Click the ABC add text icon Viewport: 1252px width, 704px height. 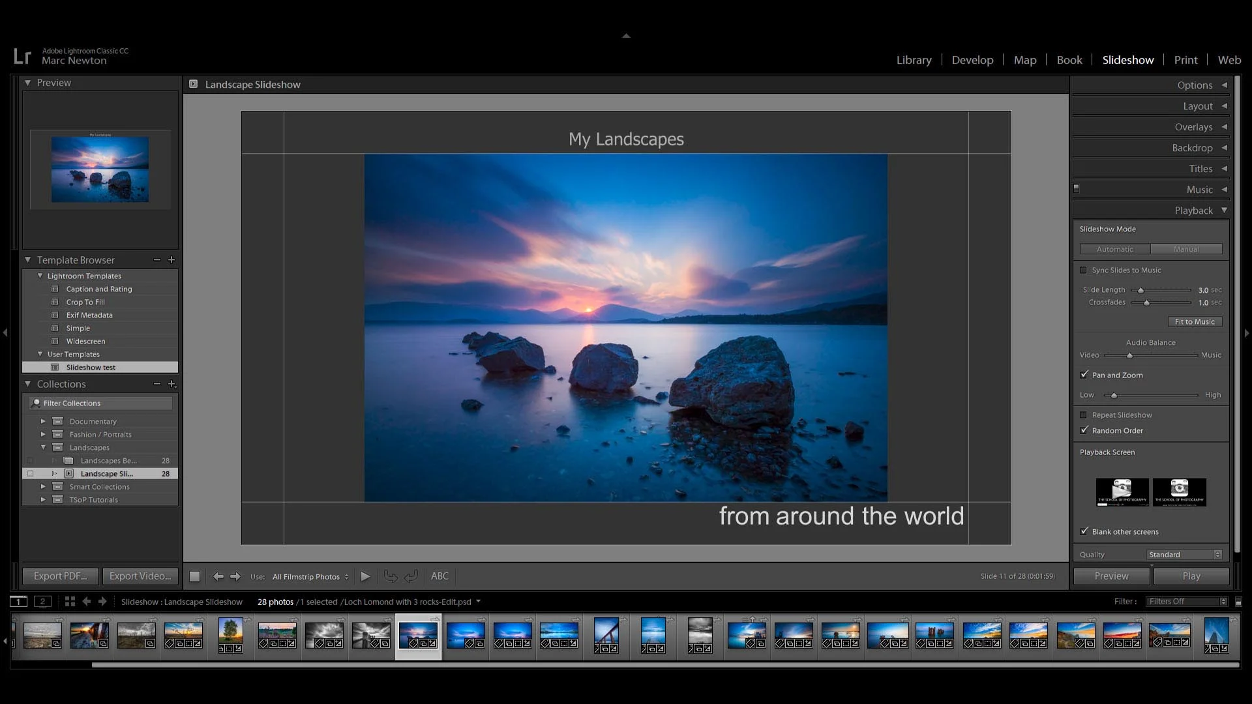click(440, 576)
